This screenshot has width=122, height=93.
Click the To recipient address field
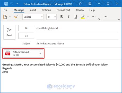[77, 28]
